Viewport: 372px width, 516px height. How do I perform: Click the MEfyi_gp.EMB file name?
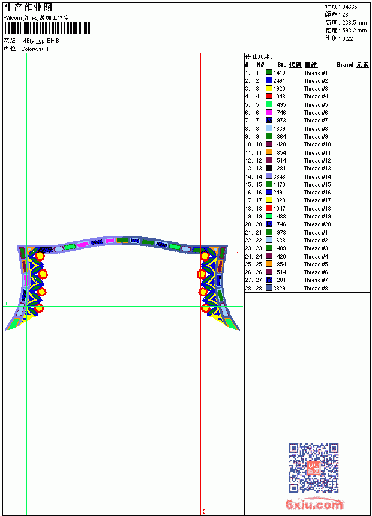(40, 41)
